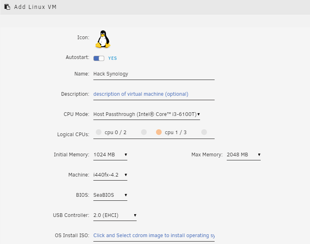
Task: Open the Machine type dropdown
Action: tap(110, 175)
